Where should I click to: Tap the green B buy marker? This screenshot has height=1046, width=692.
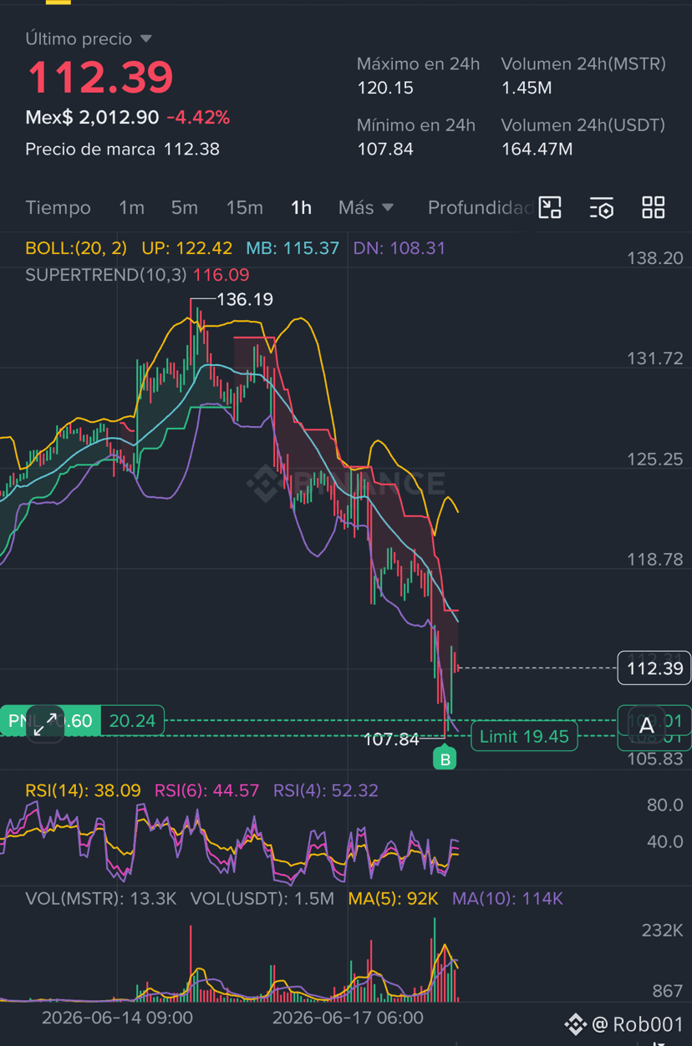coord(445,759)
